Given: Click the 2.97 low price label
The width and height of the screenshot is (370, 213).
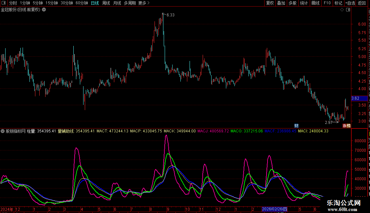Looking at the screenshot, I should point(328,122).
